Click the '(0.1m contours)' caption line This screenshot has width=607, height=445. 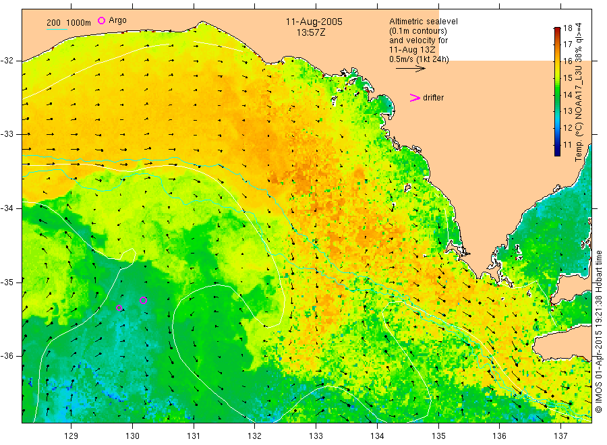[x=417, y=31]
